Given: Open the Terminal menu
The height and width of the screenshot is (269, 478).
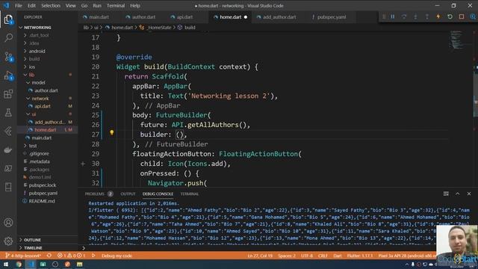Looking at the screenshot, I should [116, 5].
